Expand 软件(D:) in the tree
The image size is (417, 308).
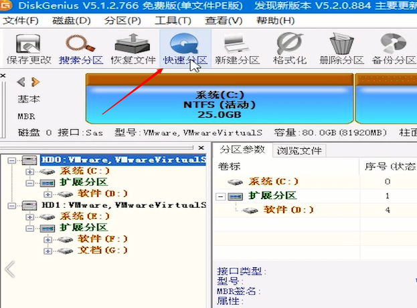[48, 194]
